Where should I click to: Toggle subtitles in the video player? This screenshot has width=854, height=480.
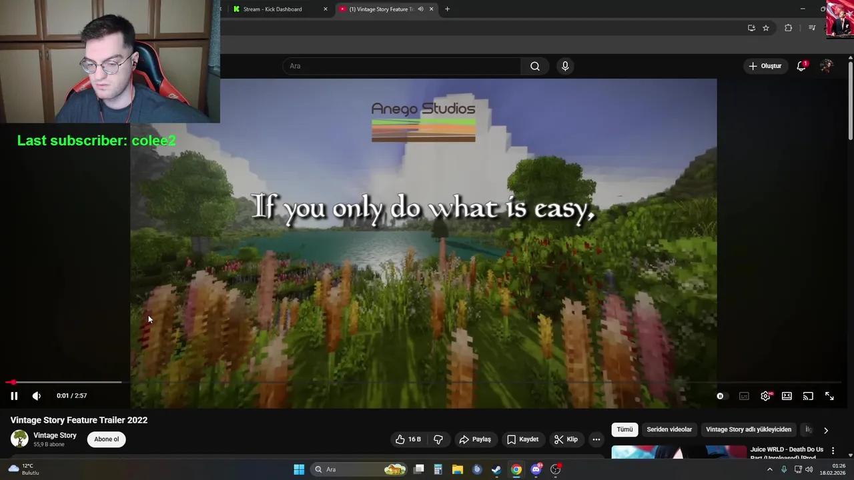coord(744,396)
